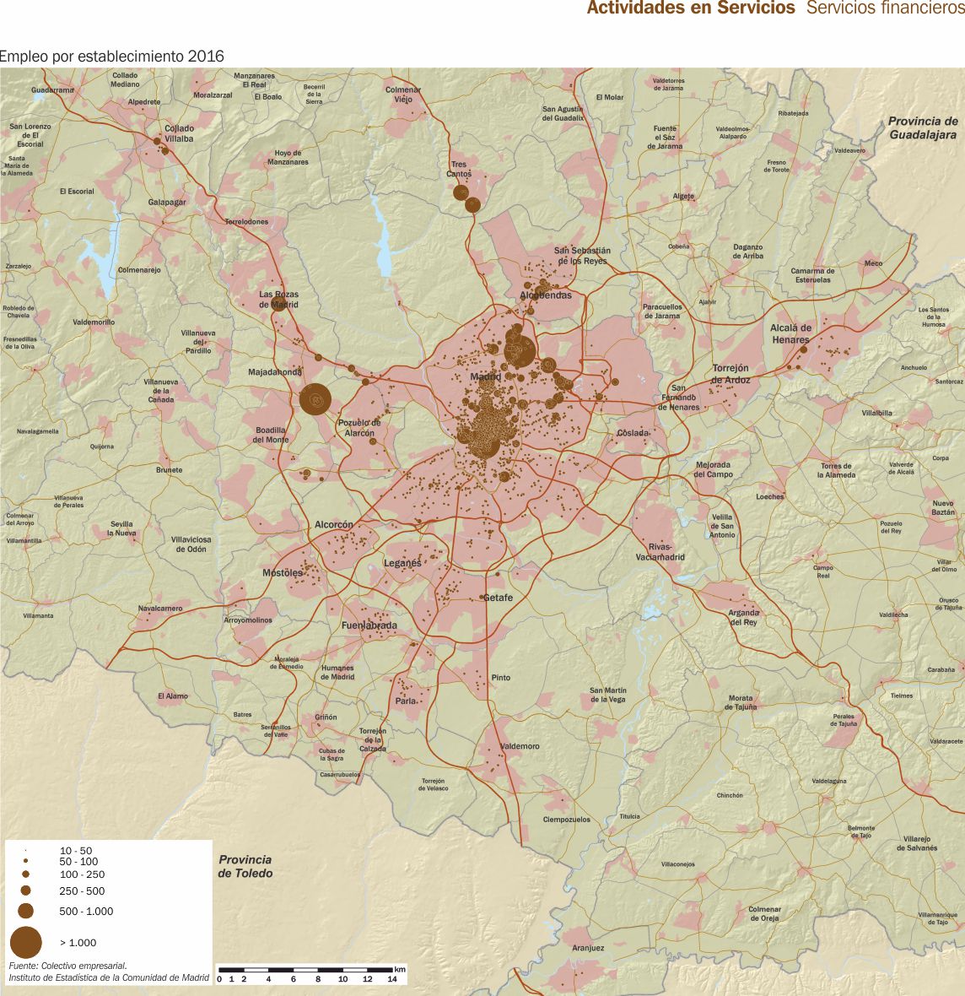This screenshot has height=996, width=965.
Task: Click the big employment circle south of Majadahonda
Action: (315, 399)
